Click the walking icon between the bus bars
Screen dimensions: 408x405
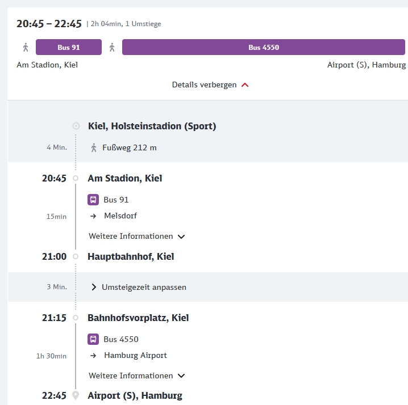[x=112, y=47]
